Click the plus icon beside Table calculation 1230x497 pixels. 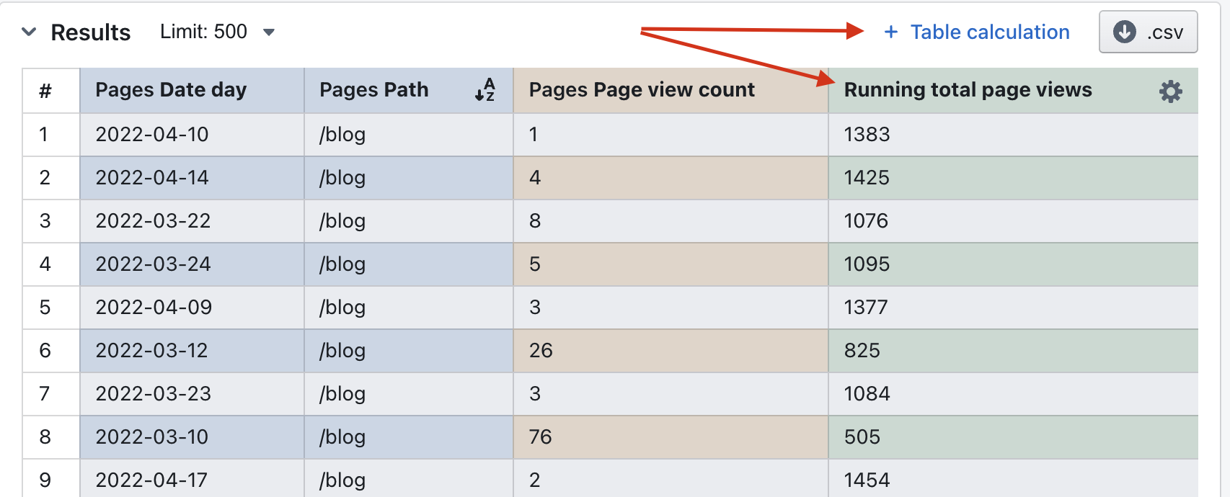[891, 32]
